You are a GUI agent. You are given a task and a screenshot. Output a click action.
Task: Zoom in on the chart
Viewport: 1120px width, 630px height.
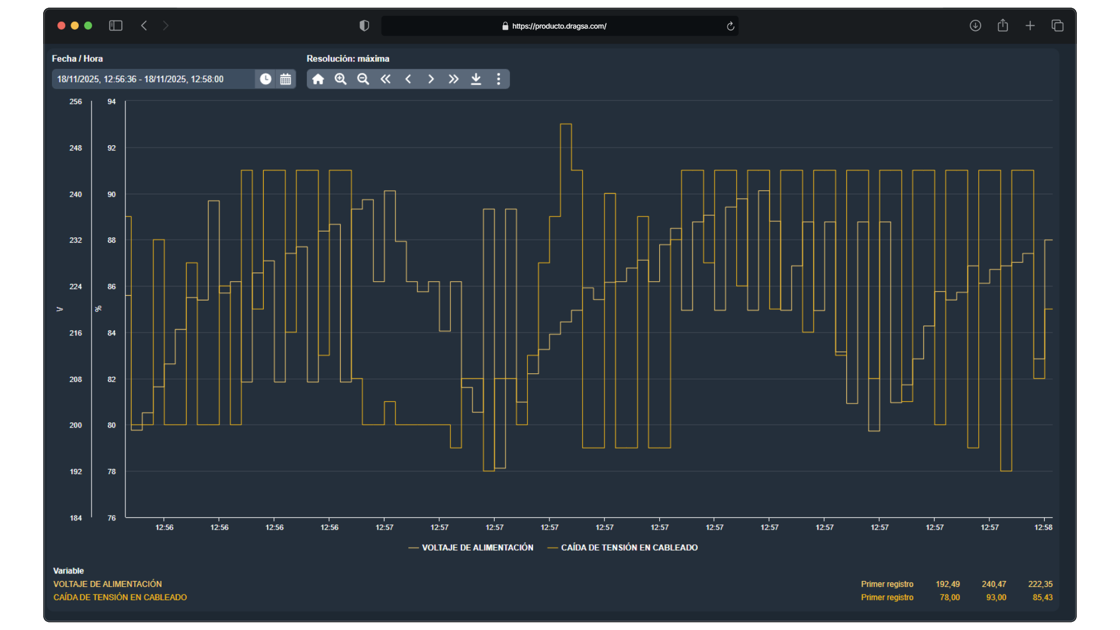pos(341,79)
